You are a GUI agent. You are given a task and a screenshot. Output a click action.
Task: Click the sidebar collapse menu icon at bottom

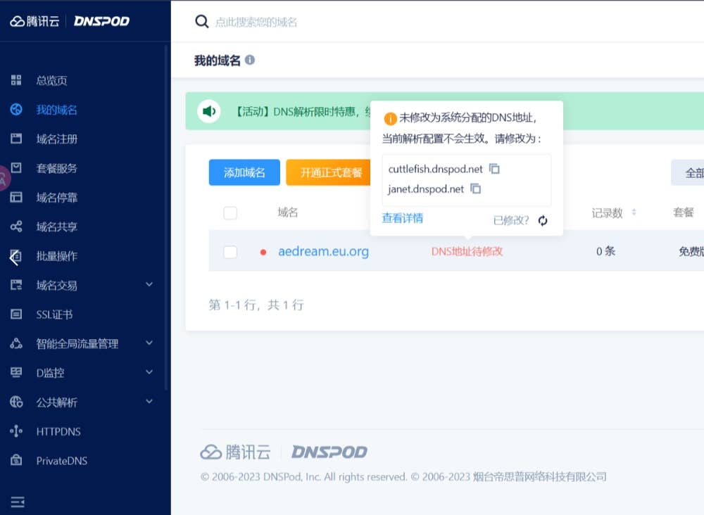(18, 502)
